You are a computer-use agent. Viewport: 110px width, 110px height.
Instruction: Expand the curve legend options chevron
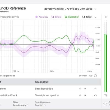[95, 17]
